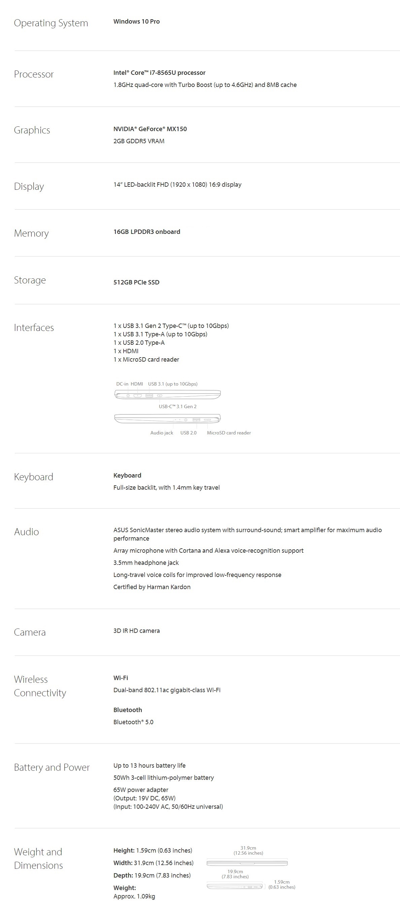Click the '16GB LPDDR3 onboard' memory text
The width and height of the screenshot is (400, 913).
(x=146, y=232)
